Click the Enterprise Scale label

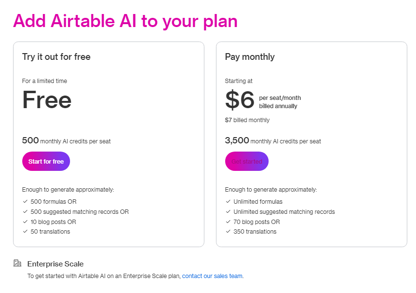click(x=55, y=264)
